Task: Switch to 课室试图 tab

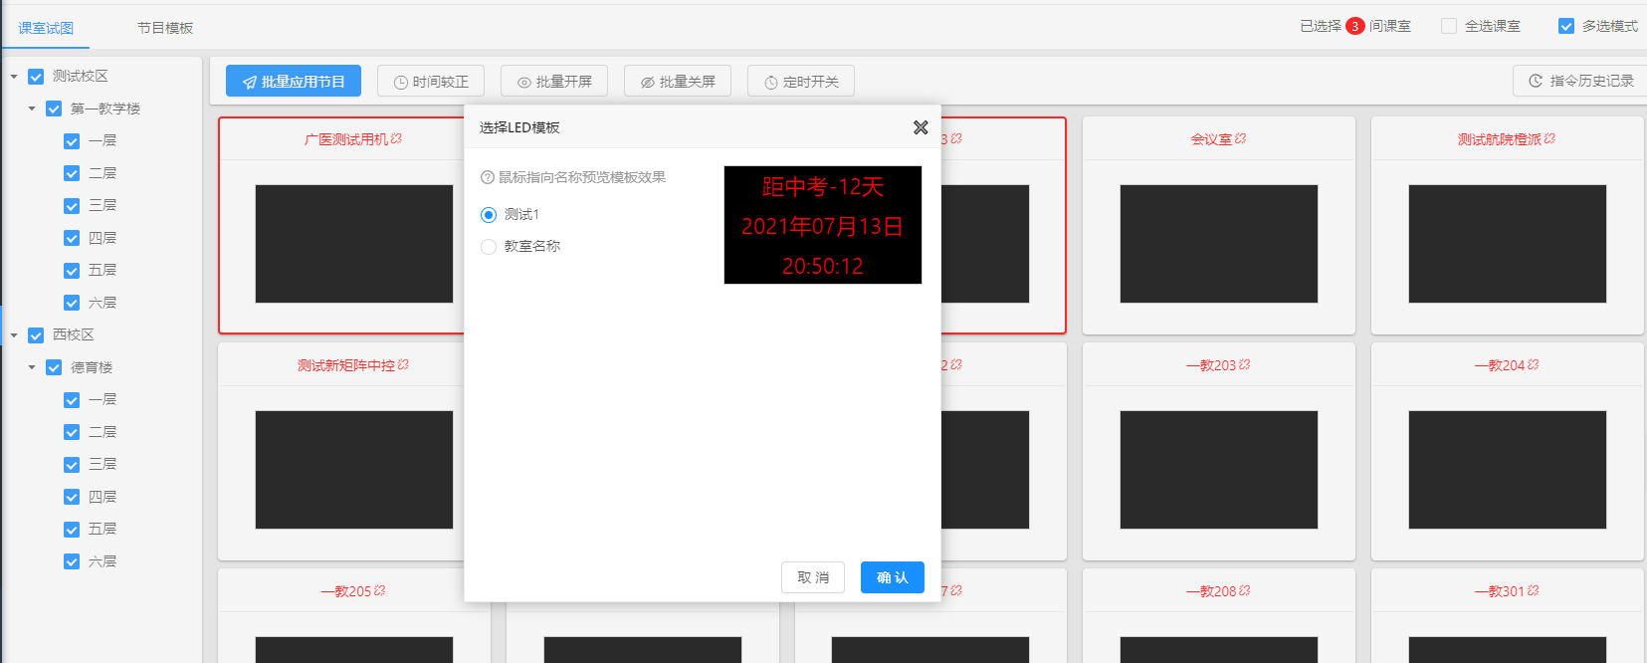Action: 46,28
